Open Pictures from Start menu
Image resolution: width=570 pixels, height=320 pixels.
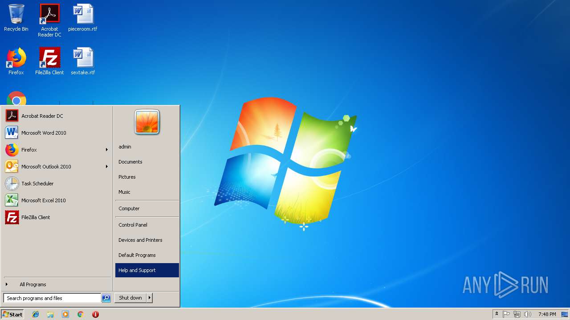pos(147,177)
